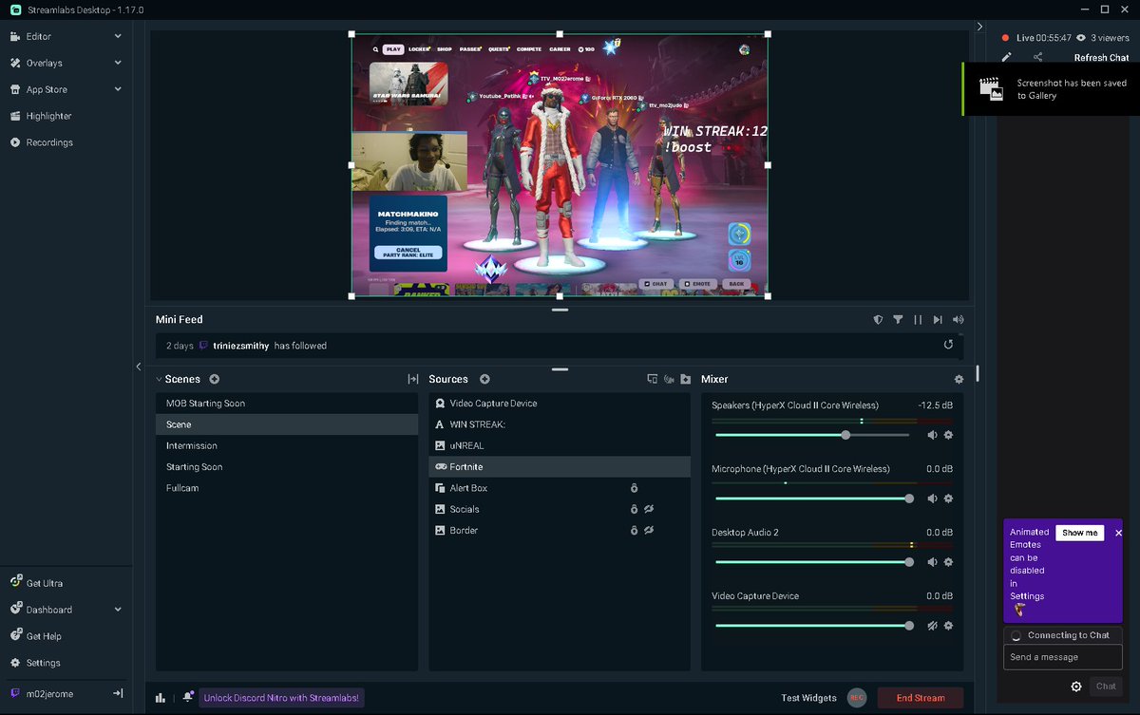
Task: Add a source folder
Action: click(x=685, y=379)
